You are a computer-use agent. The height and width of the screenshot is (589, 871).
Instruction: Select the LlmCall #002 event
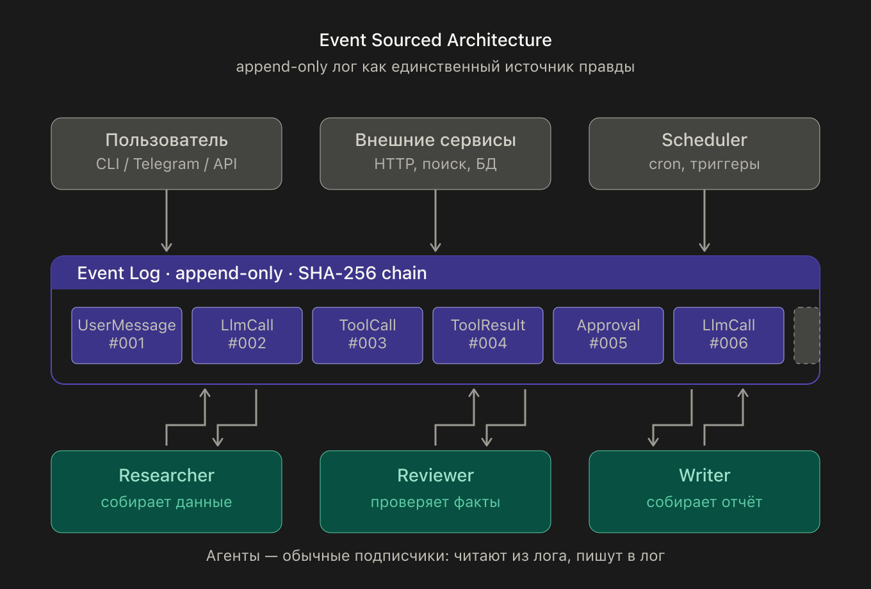[x=247, y=335]
